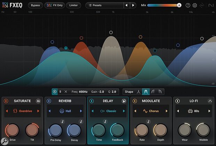Toggle tempo sync note for Modulate Rate
Image resolution: width=216 pixels, height=146 pixels.
[148, 122]
